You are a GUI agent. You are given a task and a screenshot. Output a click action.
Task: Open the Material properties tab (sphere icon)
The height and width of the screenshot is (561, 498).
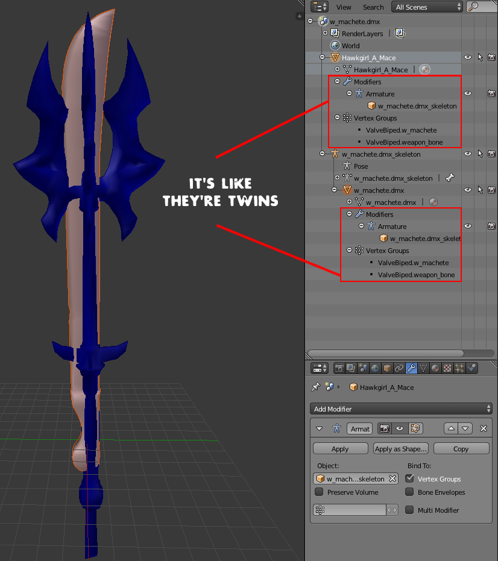435,368
